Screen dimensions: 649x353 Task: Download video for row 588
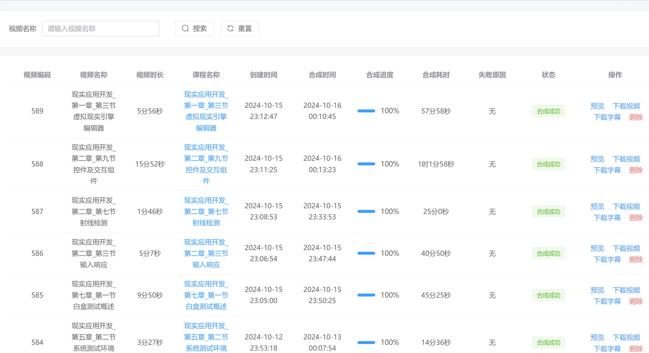[x=626, y=159]
